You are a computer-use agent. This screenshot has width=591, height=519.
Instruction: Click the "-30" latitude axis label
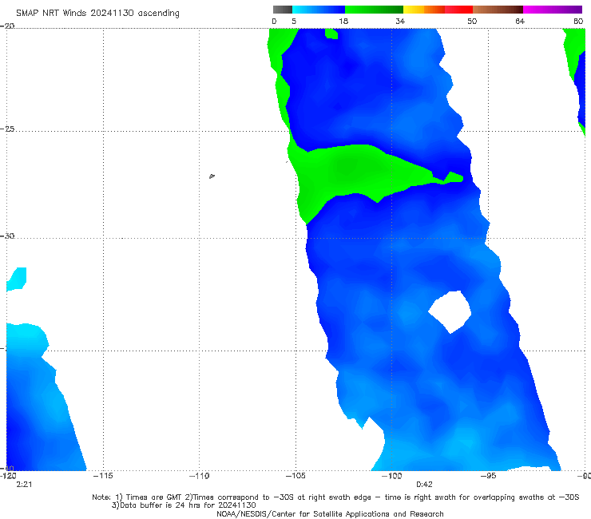[x=7, y=236]
